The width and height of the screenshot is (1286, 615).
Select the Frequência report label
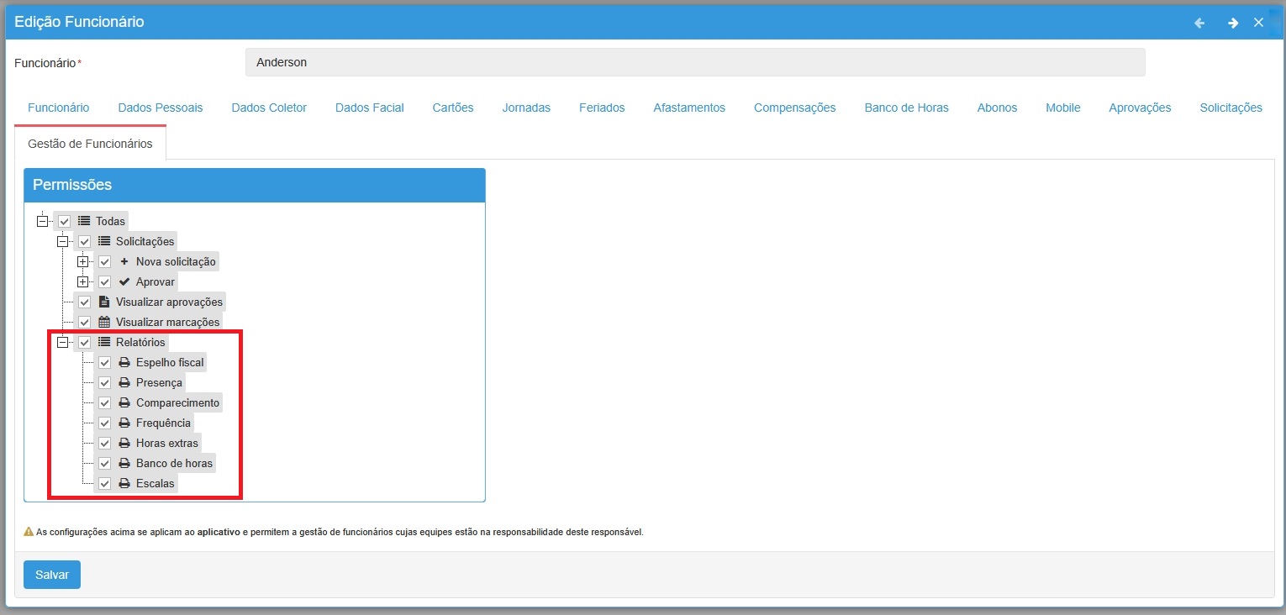click(163, 423)
